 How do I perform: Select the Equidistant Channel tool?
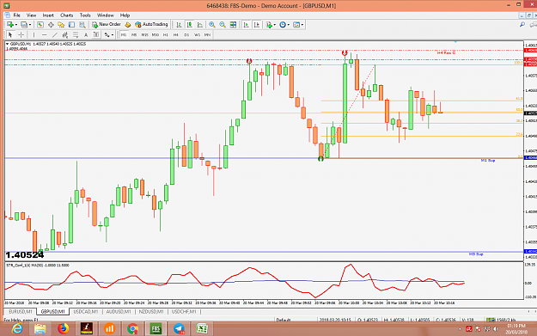click(64, 34)
